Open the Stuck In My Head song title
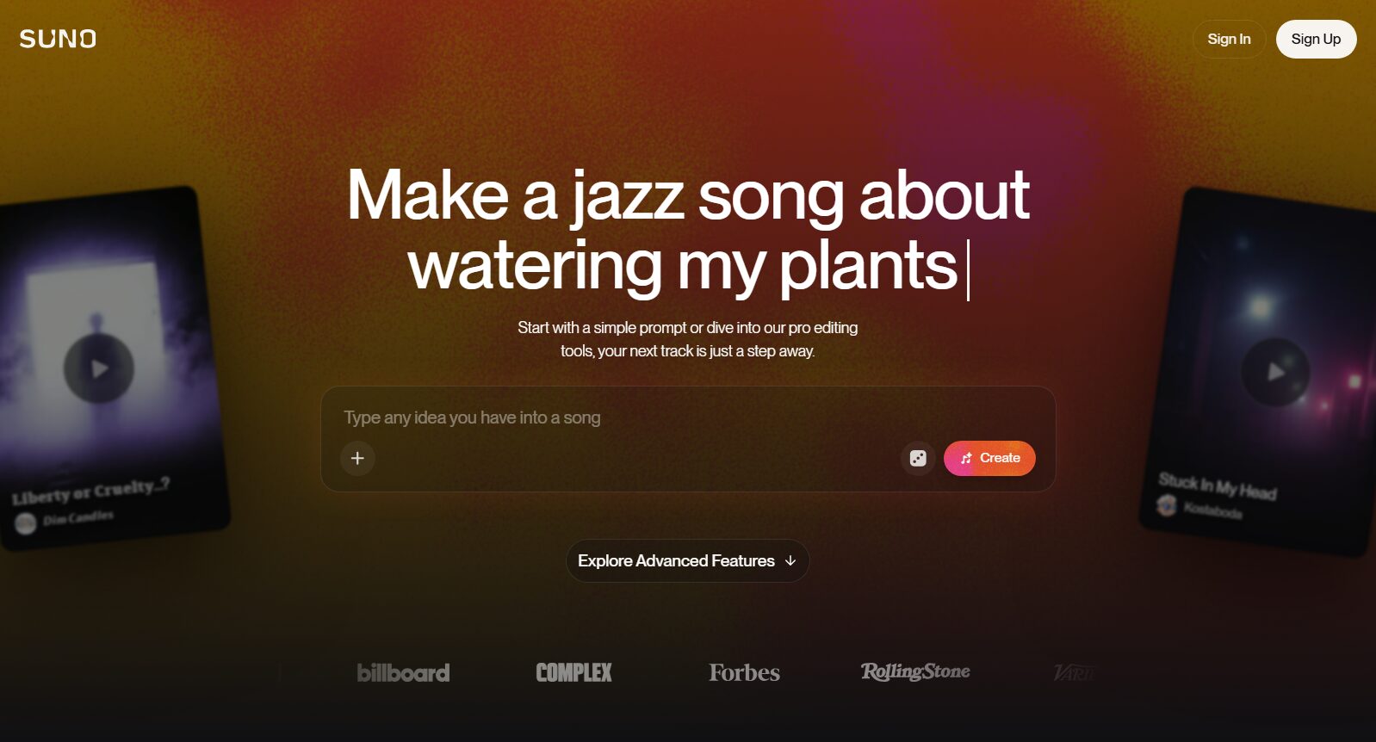This screenshot has width=1376, height=742. (1217, 486)
